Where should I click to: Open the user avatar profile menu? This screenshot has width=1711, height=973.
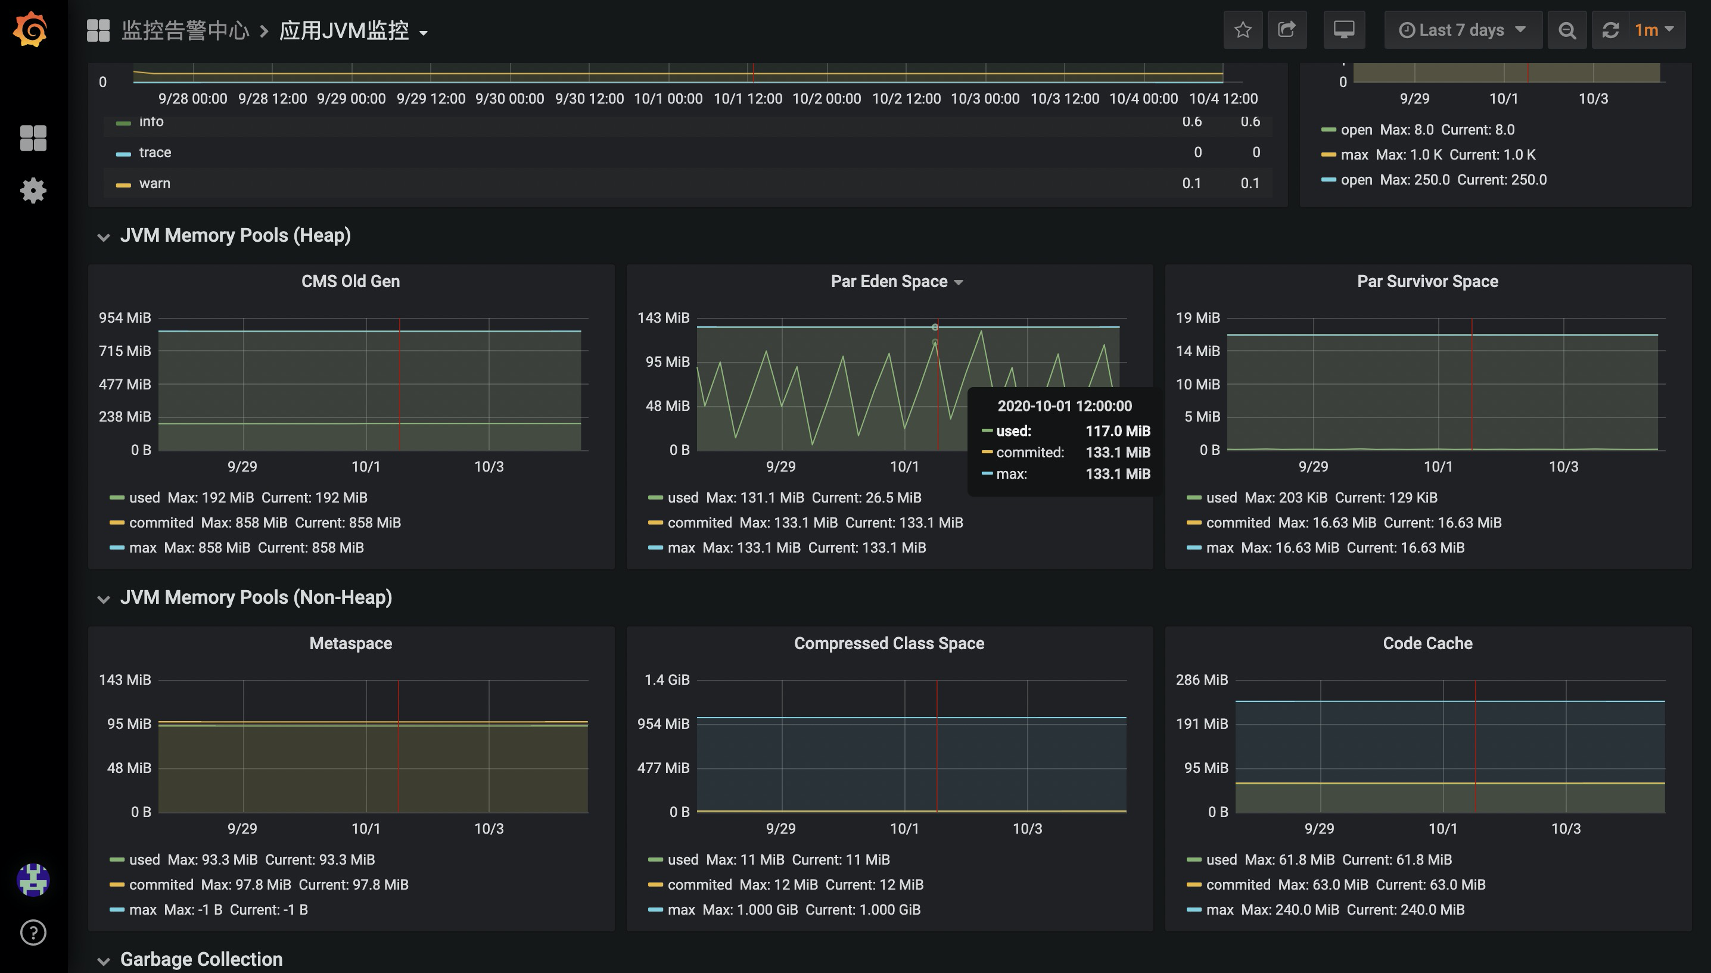tap(33, 880)
